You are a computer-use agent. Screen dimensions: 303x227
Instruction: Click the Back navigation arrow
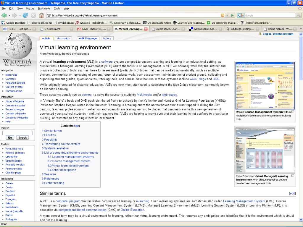point(4,15)
